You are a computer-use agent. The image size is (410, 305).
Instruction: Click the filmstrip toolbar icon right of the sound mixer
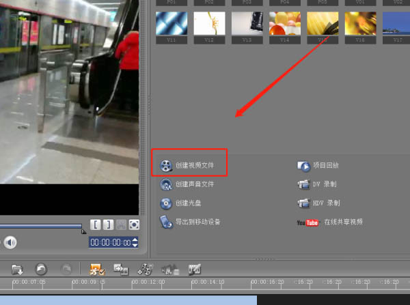[195, 270]
